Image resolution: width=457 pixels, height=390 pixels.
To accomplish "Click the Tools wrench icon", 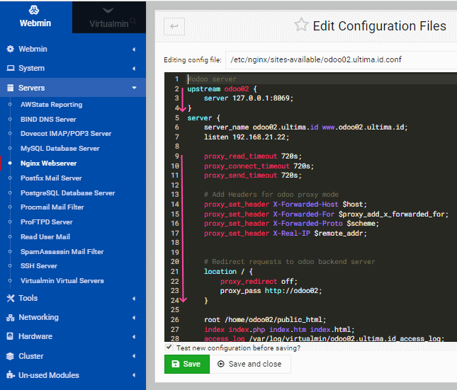I will [x=11, y=298].
